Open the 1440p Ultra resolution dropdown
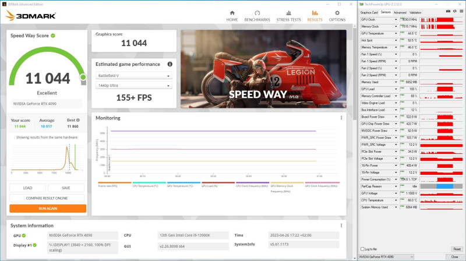 click(x=134, y=85)
